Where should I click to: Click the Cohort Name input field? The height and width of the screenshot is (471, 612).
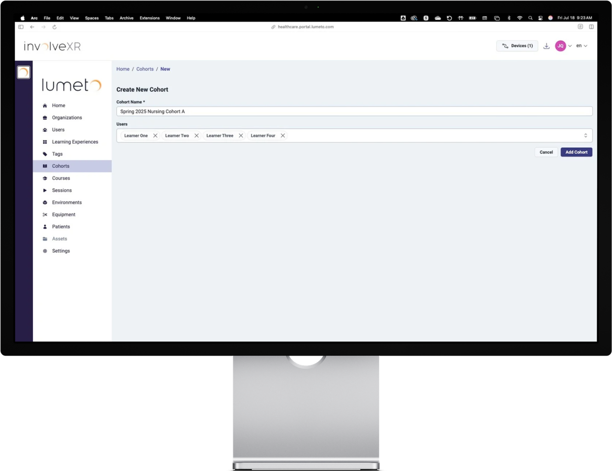(355, 111)
